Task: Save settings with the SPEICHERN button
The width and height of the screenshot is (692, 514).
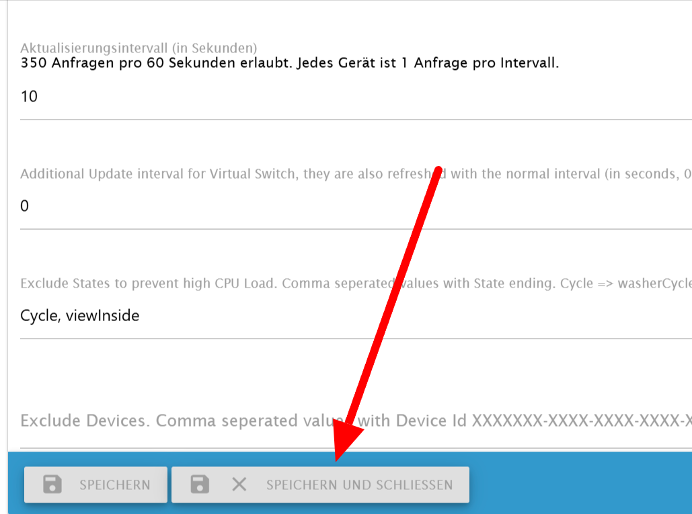Action: pyautogui.click(x=95, y=484)
